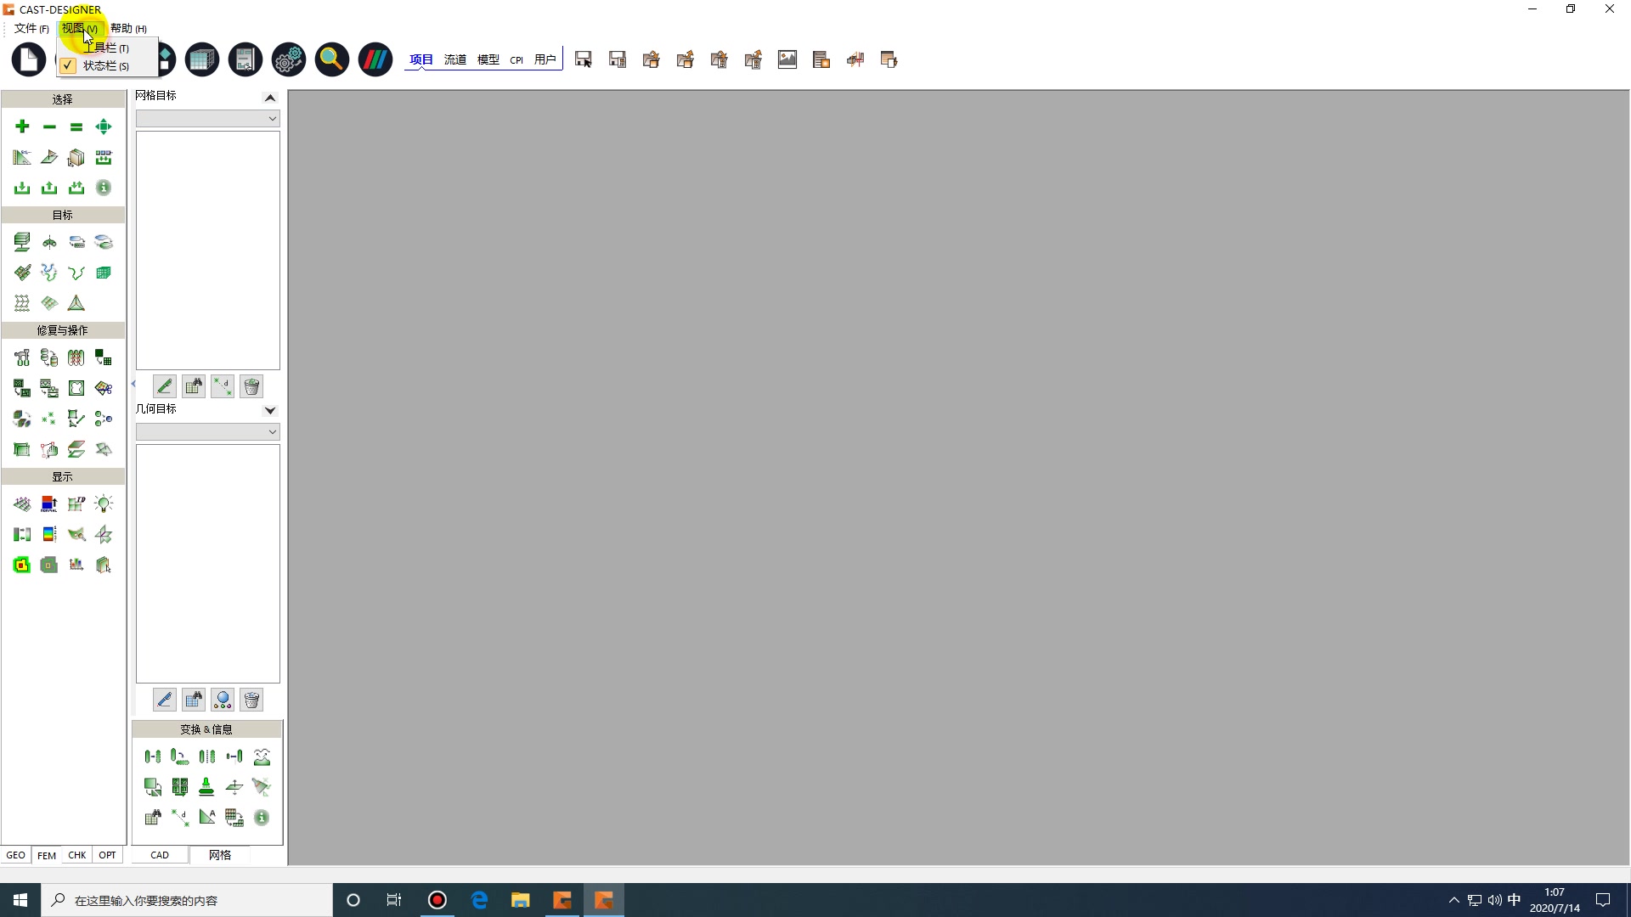Click the new document round icon
Image resolution: width=1631 pixels, height=917 pixels.
pyautogui.click(x=28, y=59)
